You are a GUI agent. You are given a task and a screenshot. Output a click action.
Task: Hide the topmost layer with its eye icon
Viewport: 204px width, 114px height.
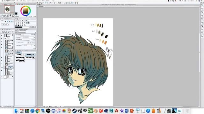tap(1, 35)
